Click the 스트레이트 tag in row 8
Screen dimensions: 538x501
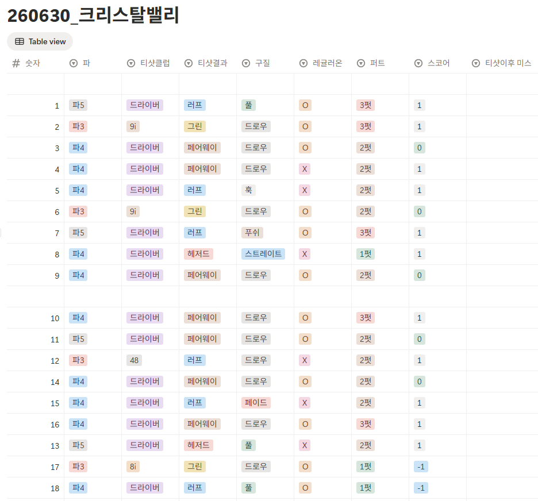(x=263, y=254)
